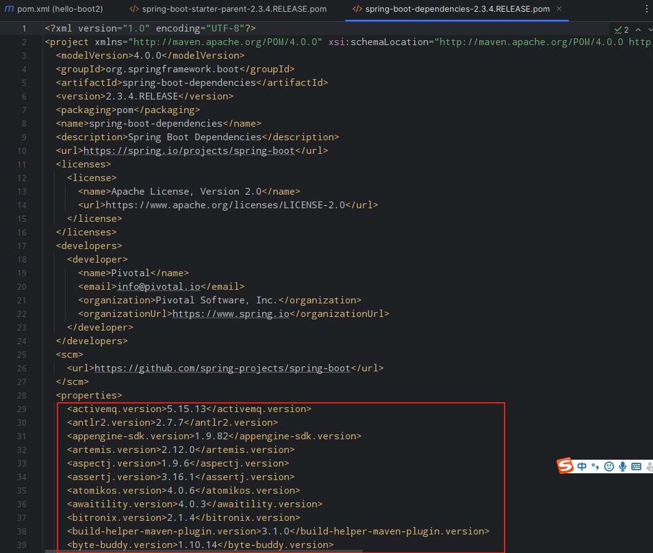Viewport: 653px width, 553px height.
Task: Click the opening properties tag
Action: coord(89,395)
